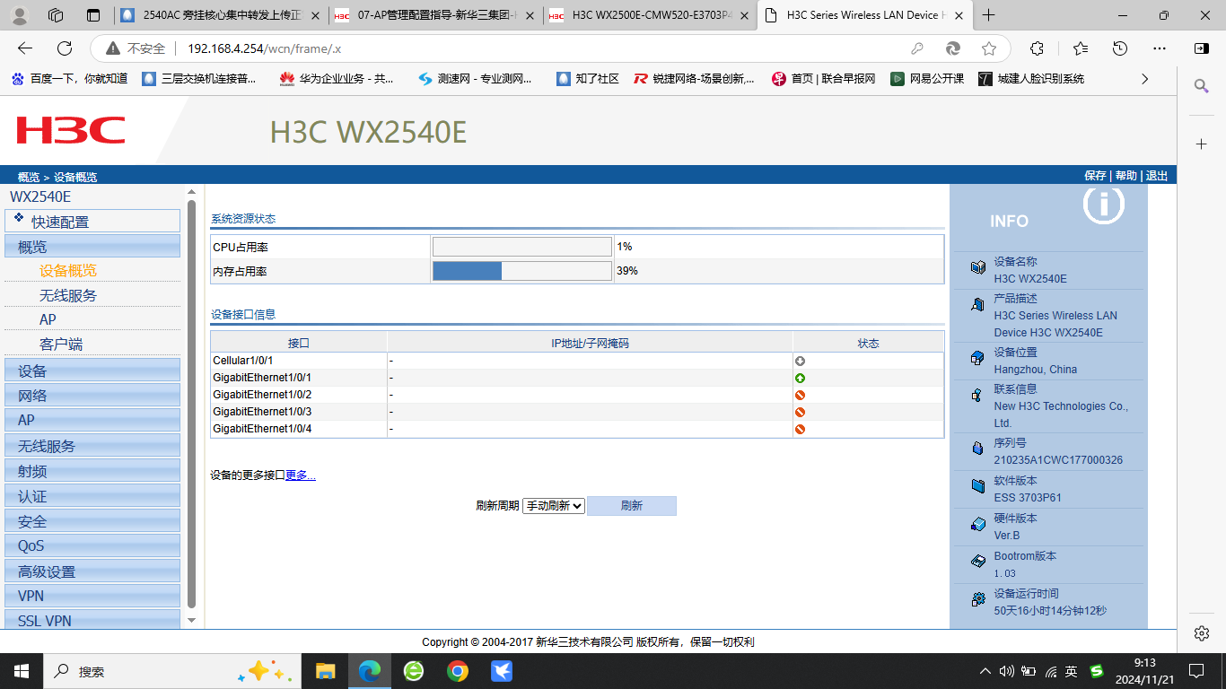Collapse the 概览 menu section
This screenshot has height=689, width=1226.
click(92, 247)
